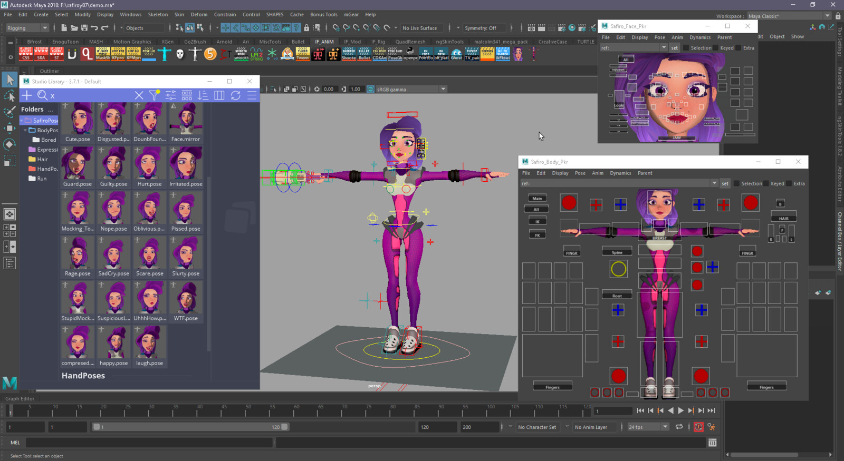Image resolution: width=844 pixels, height=461 pixels.
Task: Run the smooth shelf tool
Action: [241, 54]
